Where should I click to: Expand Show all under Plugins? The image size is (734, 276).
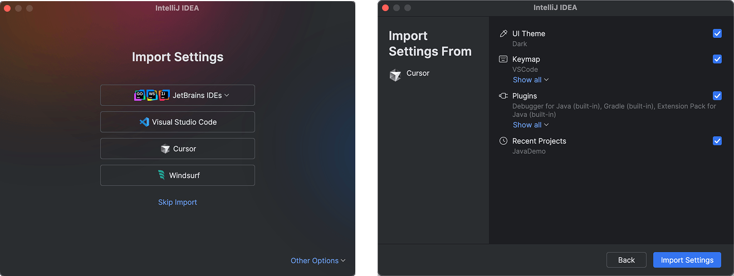click(531, 125)
